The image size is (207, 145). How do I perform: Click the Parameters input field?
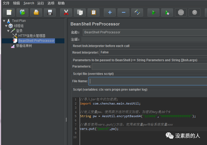point(149,66)
